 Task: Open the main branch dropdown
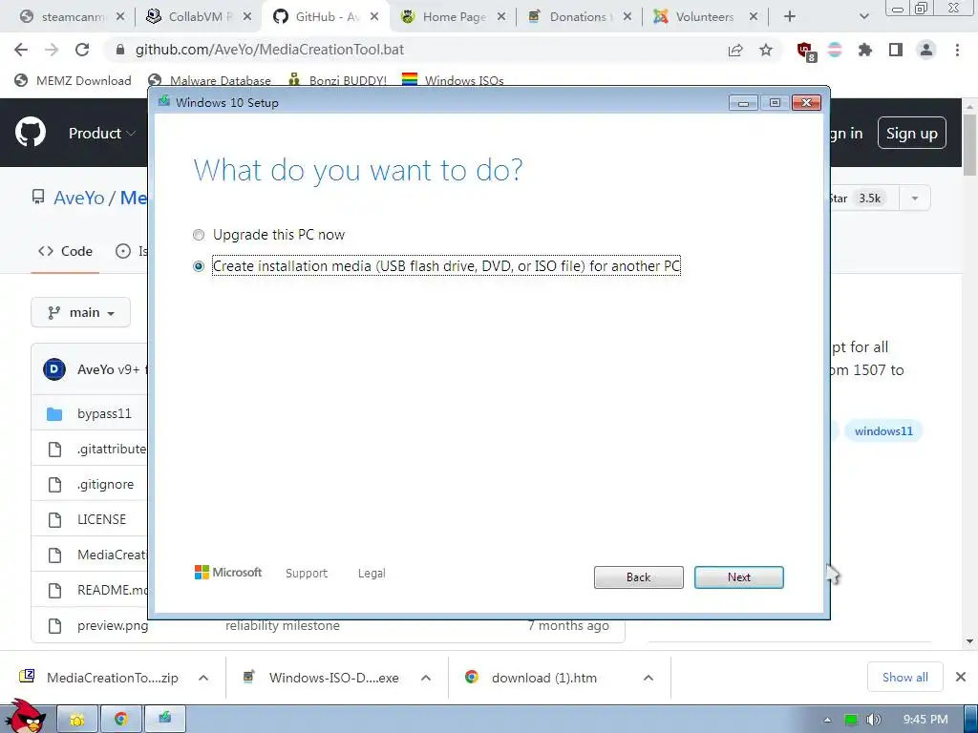click(80, 312)
